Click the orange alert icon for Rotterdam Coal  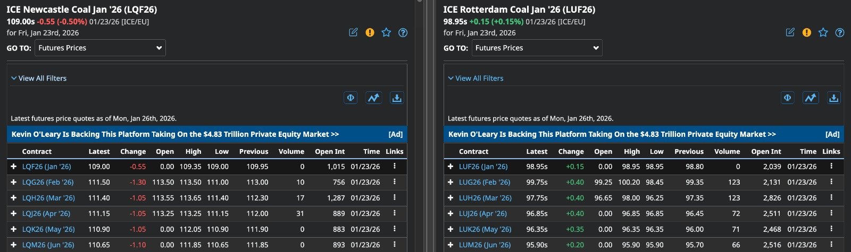806,32
